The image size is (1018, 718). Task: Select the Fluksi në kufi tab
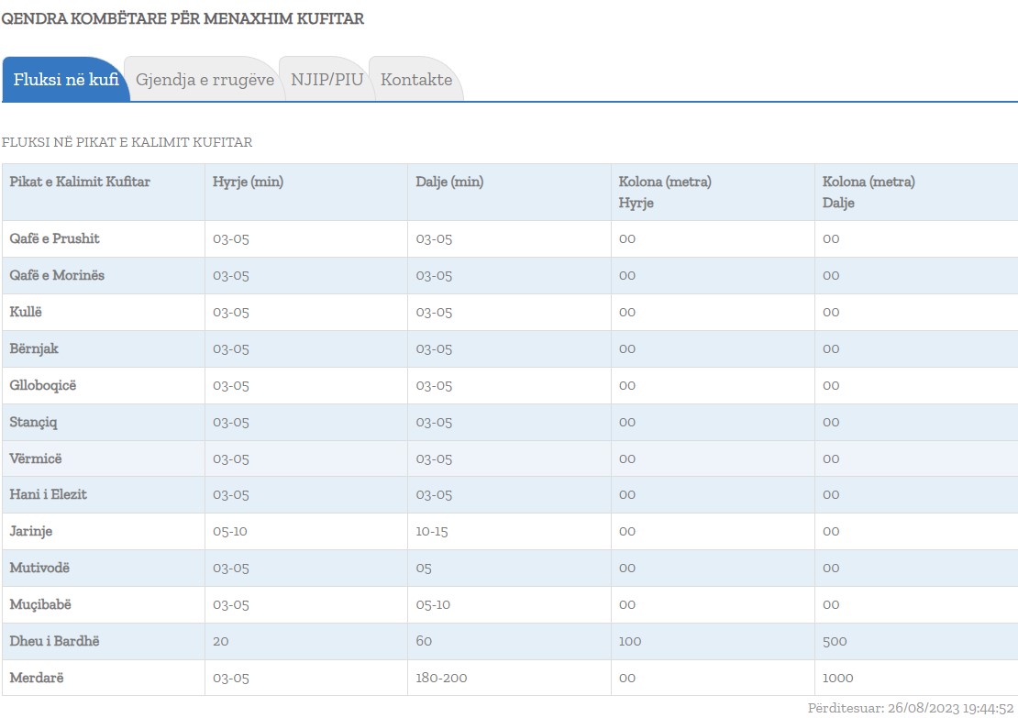pos(65,80)
